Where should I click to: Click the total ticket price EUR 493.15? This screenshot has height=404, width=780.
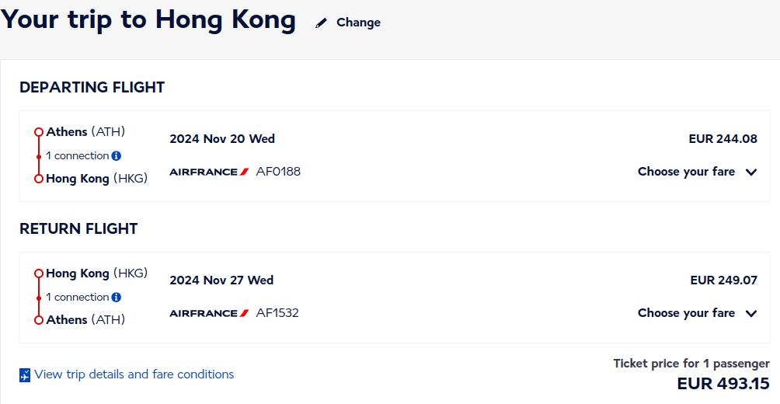click(723, 384)
